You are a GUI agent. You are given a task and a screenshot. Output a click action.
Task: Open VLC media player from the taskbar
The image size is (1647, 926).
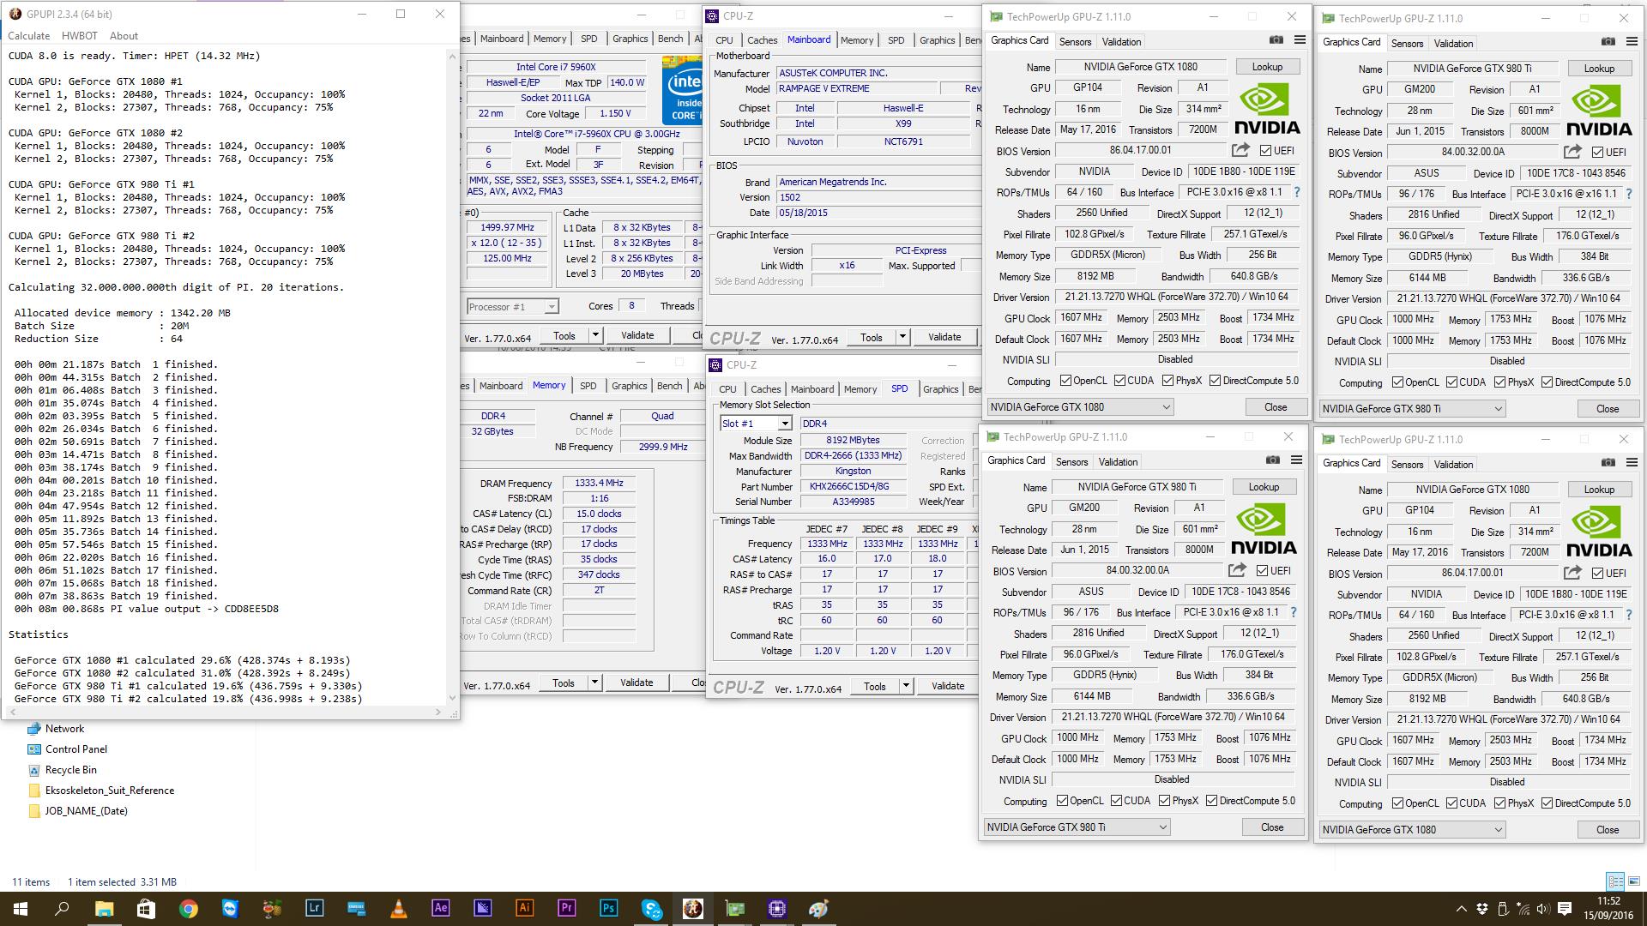(398, 908)
